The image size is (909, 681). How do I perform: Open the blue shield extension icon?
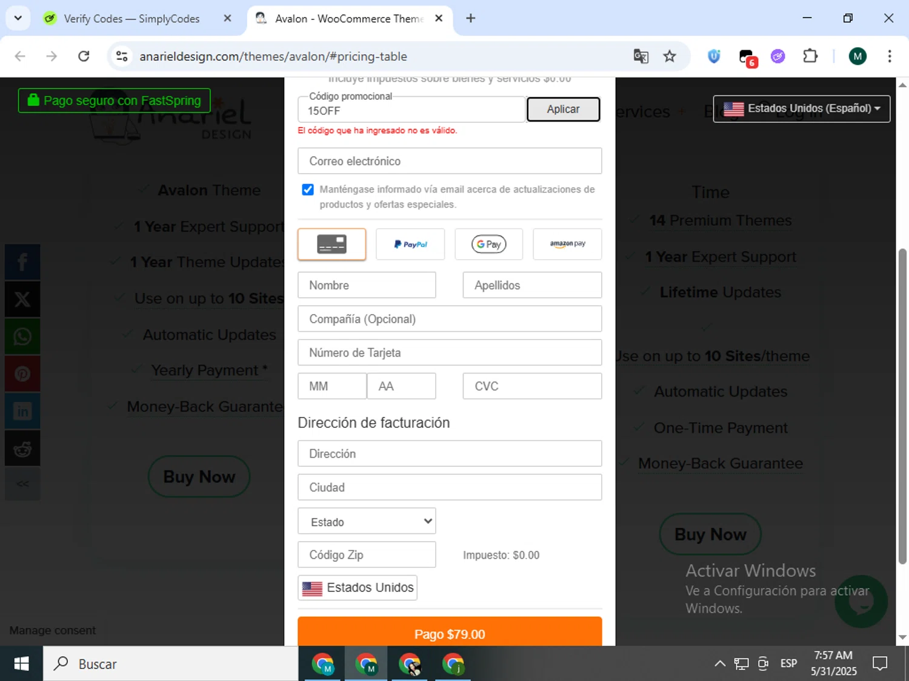[x=714, y=56]
